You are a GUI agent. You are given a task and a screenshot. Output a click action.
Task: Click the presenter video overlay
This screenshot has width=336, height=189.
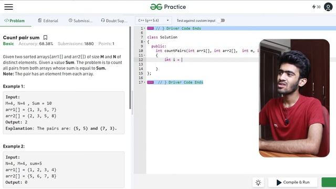[x=294, y=98]
